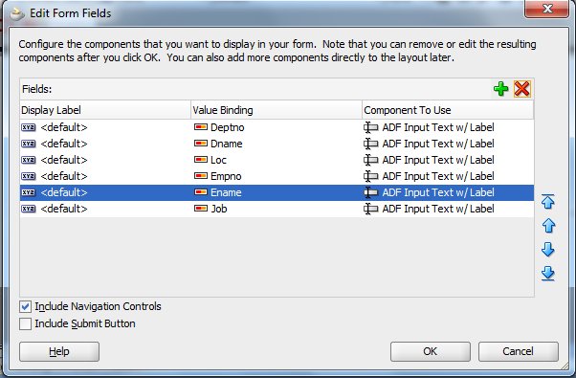Viewport: 576px width, 378px height.
Task: Delete selected field with red X icon
Action: tap(521, 89)
